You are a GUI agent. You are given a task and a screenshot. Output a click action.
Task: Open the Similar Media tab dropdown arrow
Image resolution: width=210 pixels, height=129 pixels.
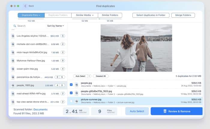pos(93,15)
